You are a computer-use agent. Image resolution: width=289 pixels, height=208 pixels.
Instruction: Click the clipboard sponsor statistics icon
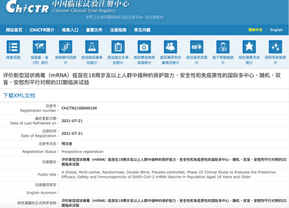tap(118, 47)
